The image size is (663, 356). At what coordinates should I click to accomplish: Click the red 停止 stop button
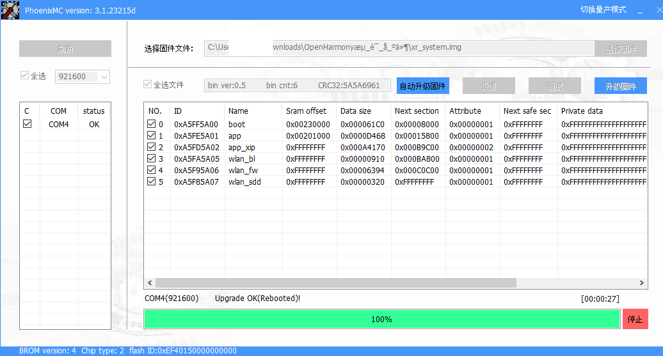[635, 319]
